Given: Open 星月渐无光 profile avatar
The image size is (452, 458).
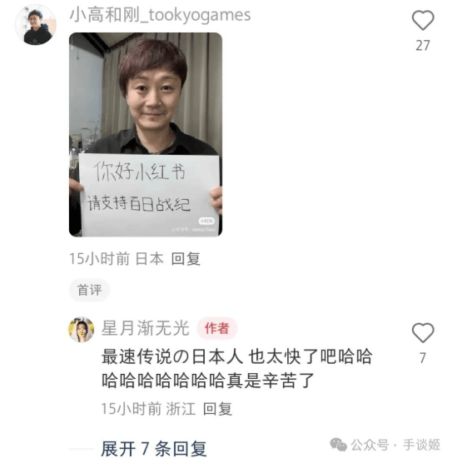Looking at the screenshot, I should coord(82,329).
